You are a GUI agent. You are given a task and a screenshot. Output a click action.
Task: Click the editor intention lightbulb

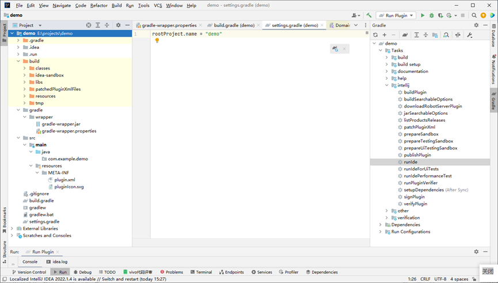157,40
